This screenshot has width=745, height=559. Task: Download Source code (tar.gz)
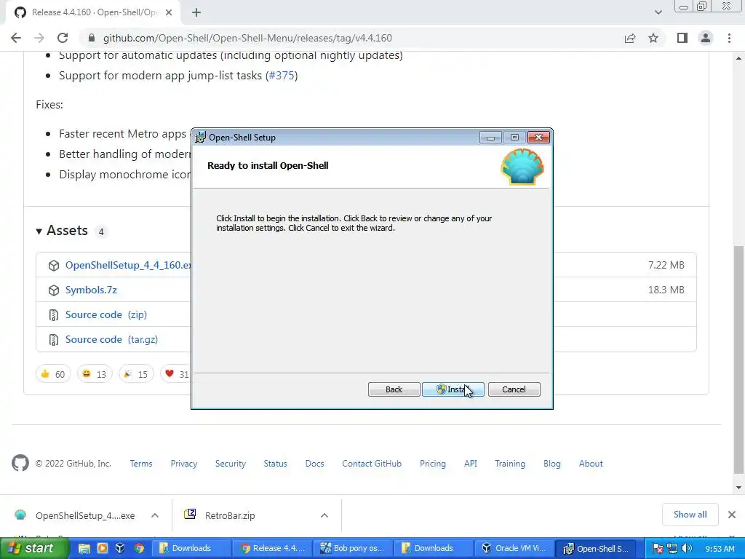tap(111, 339)
